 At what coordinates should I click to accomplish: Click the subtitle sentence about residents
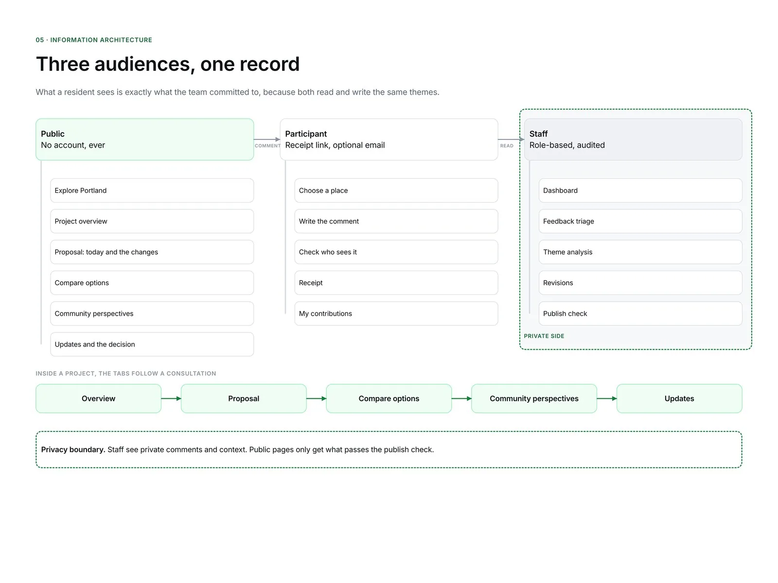(237, 92)
